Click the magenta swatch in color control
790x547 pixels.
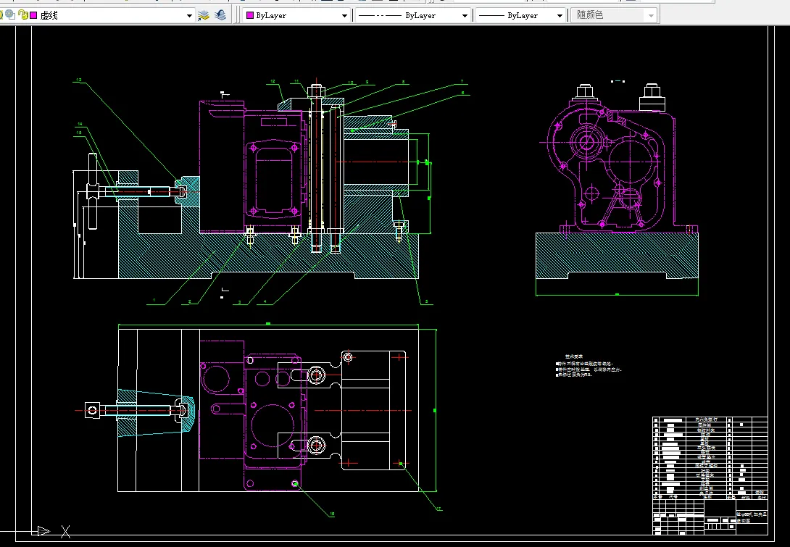pos(250,15)
